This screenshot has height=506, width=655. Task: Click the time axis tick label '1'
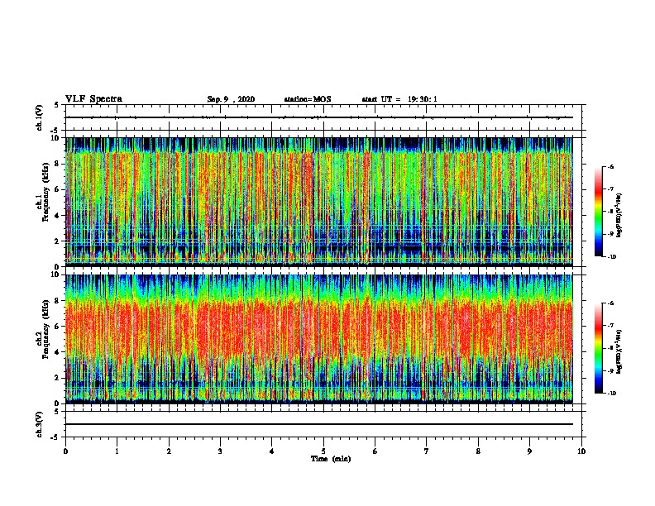coord(117,451)
